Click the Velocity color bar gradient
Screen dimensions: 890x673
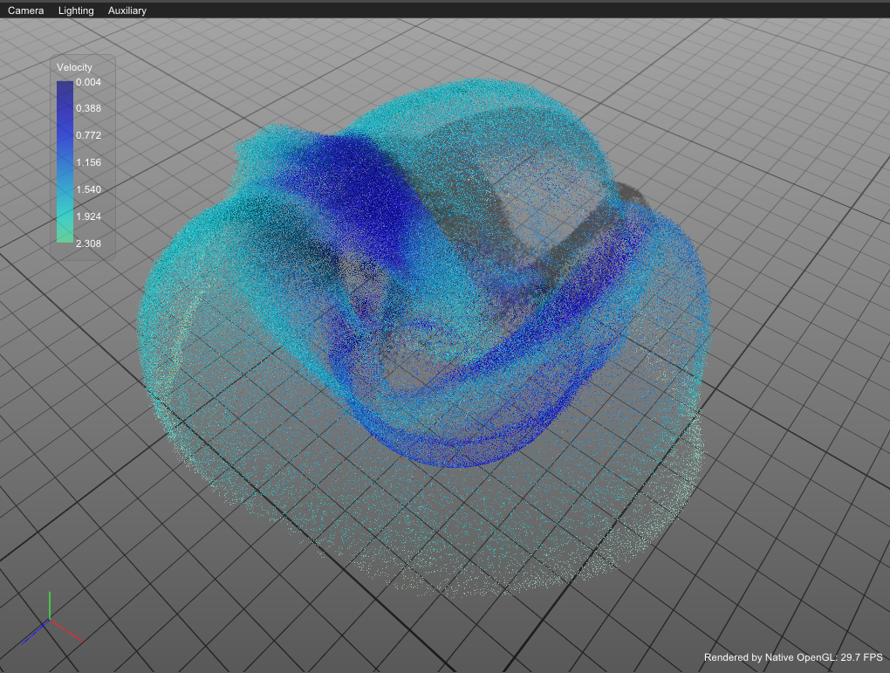pos(65,161)
